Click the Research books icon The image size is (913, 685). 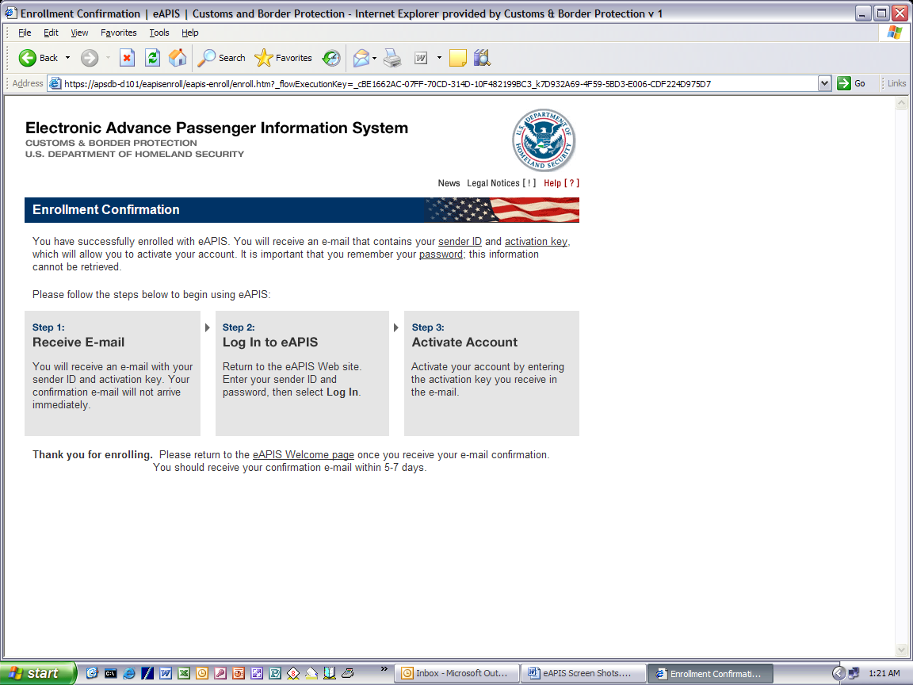[482, 58]
